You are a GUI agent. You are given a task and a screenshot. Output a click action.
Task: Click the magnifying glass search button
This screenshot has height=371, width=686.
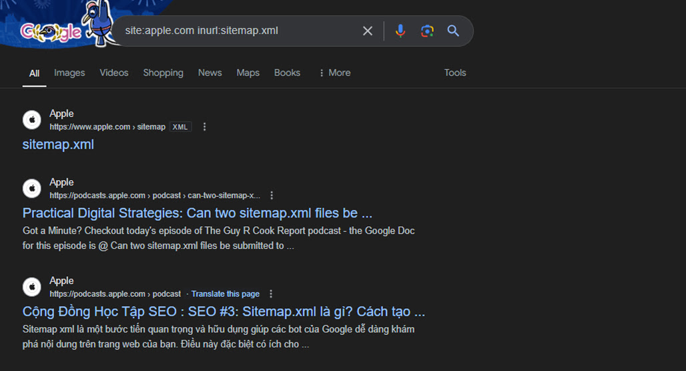coord(453,31)
